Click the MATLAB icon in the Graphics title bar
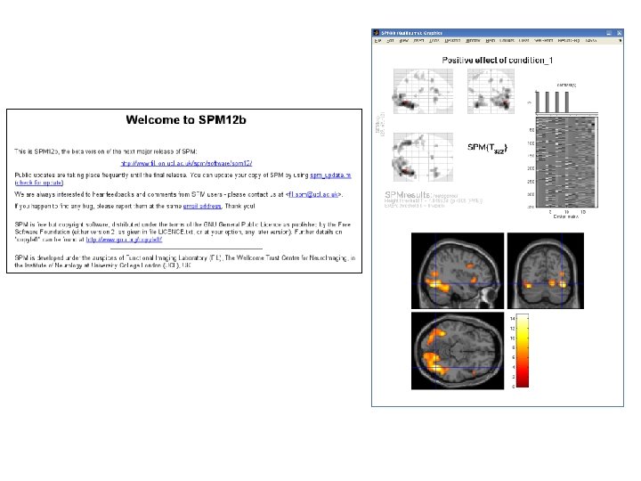 click(x=376, y=33)
